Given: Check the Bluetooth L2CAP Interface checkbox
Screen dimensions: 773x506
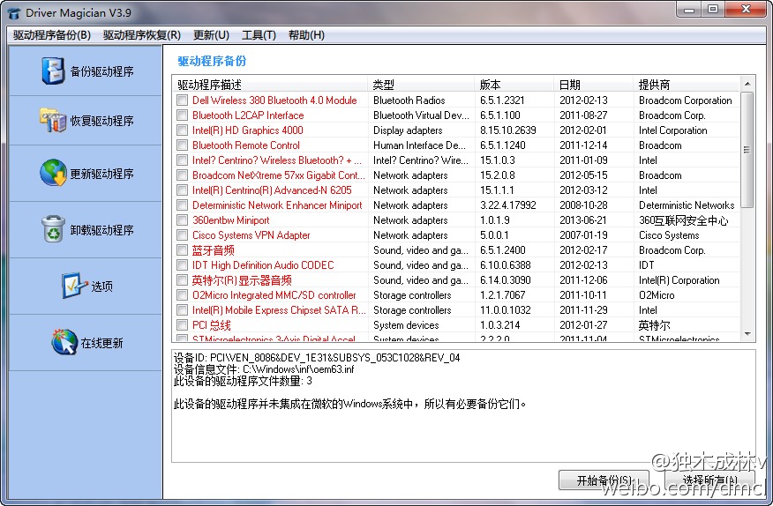Looking at the screenshot, I should tap(183, 115).
